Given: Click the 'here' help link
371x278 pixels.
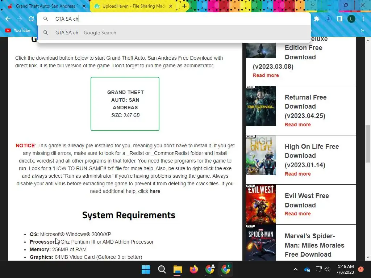Looking at the screenshot, I should click(x=155, y=191).
